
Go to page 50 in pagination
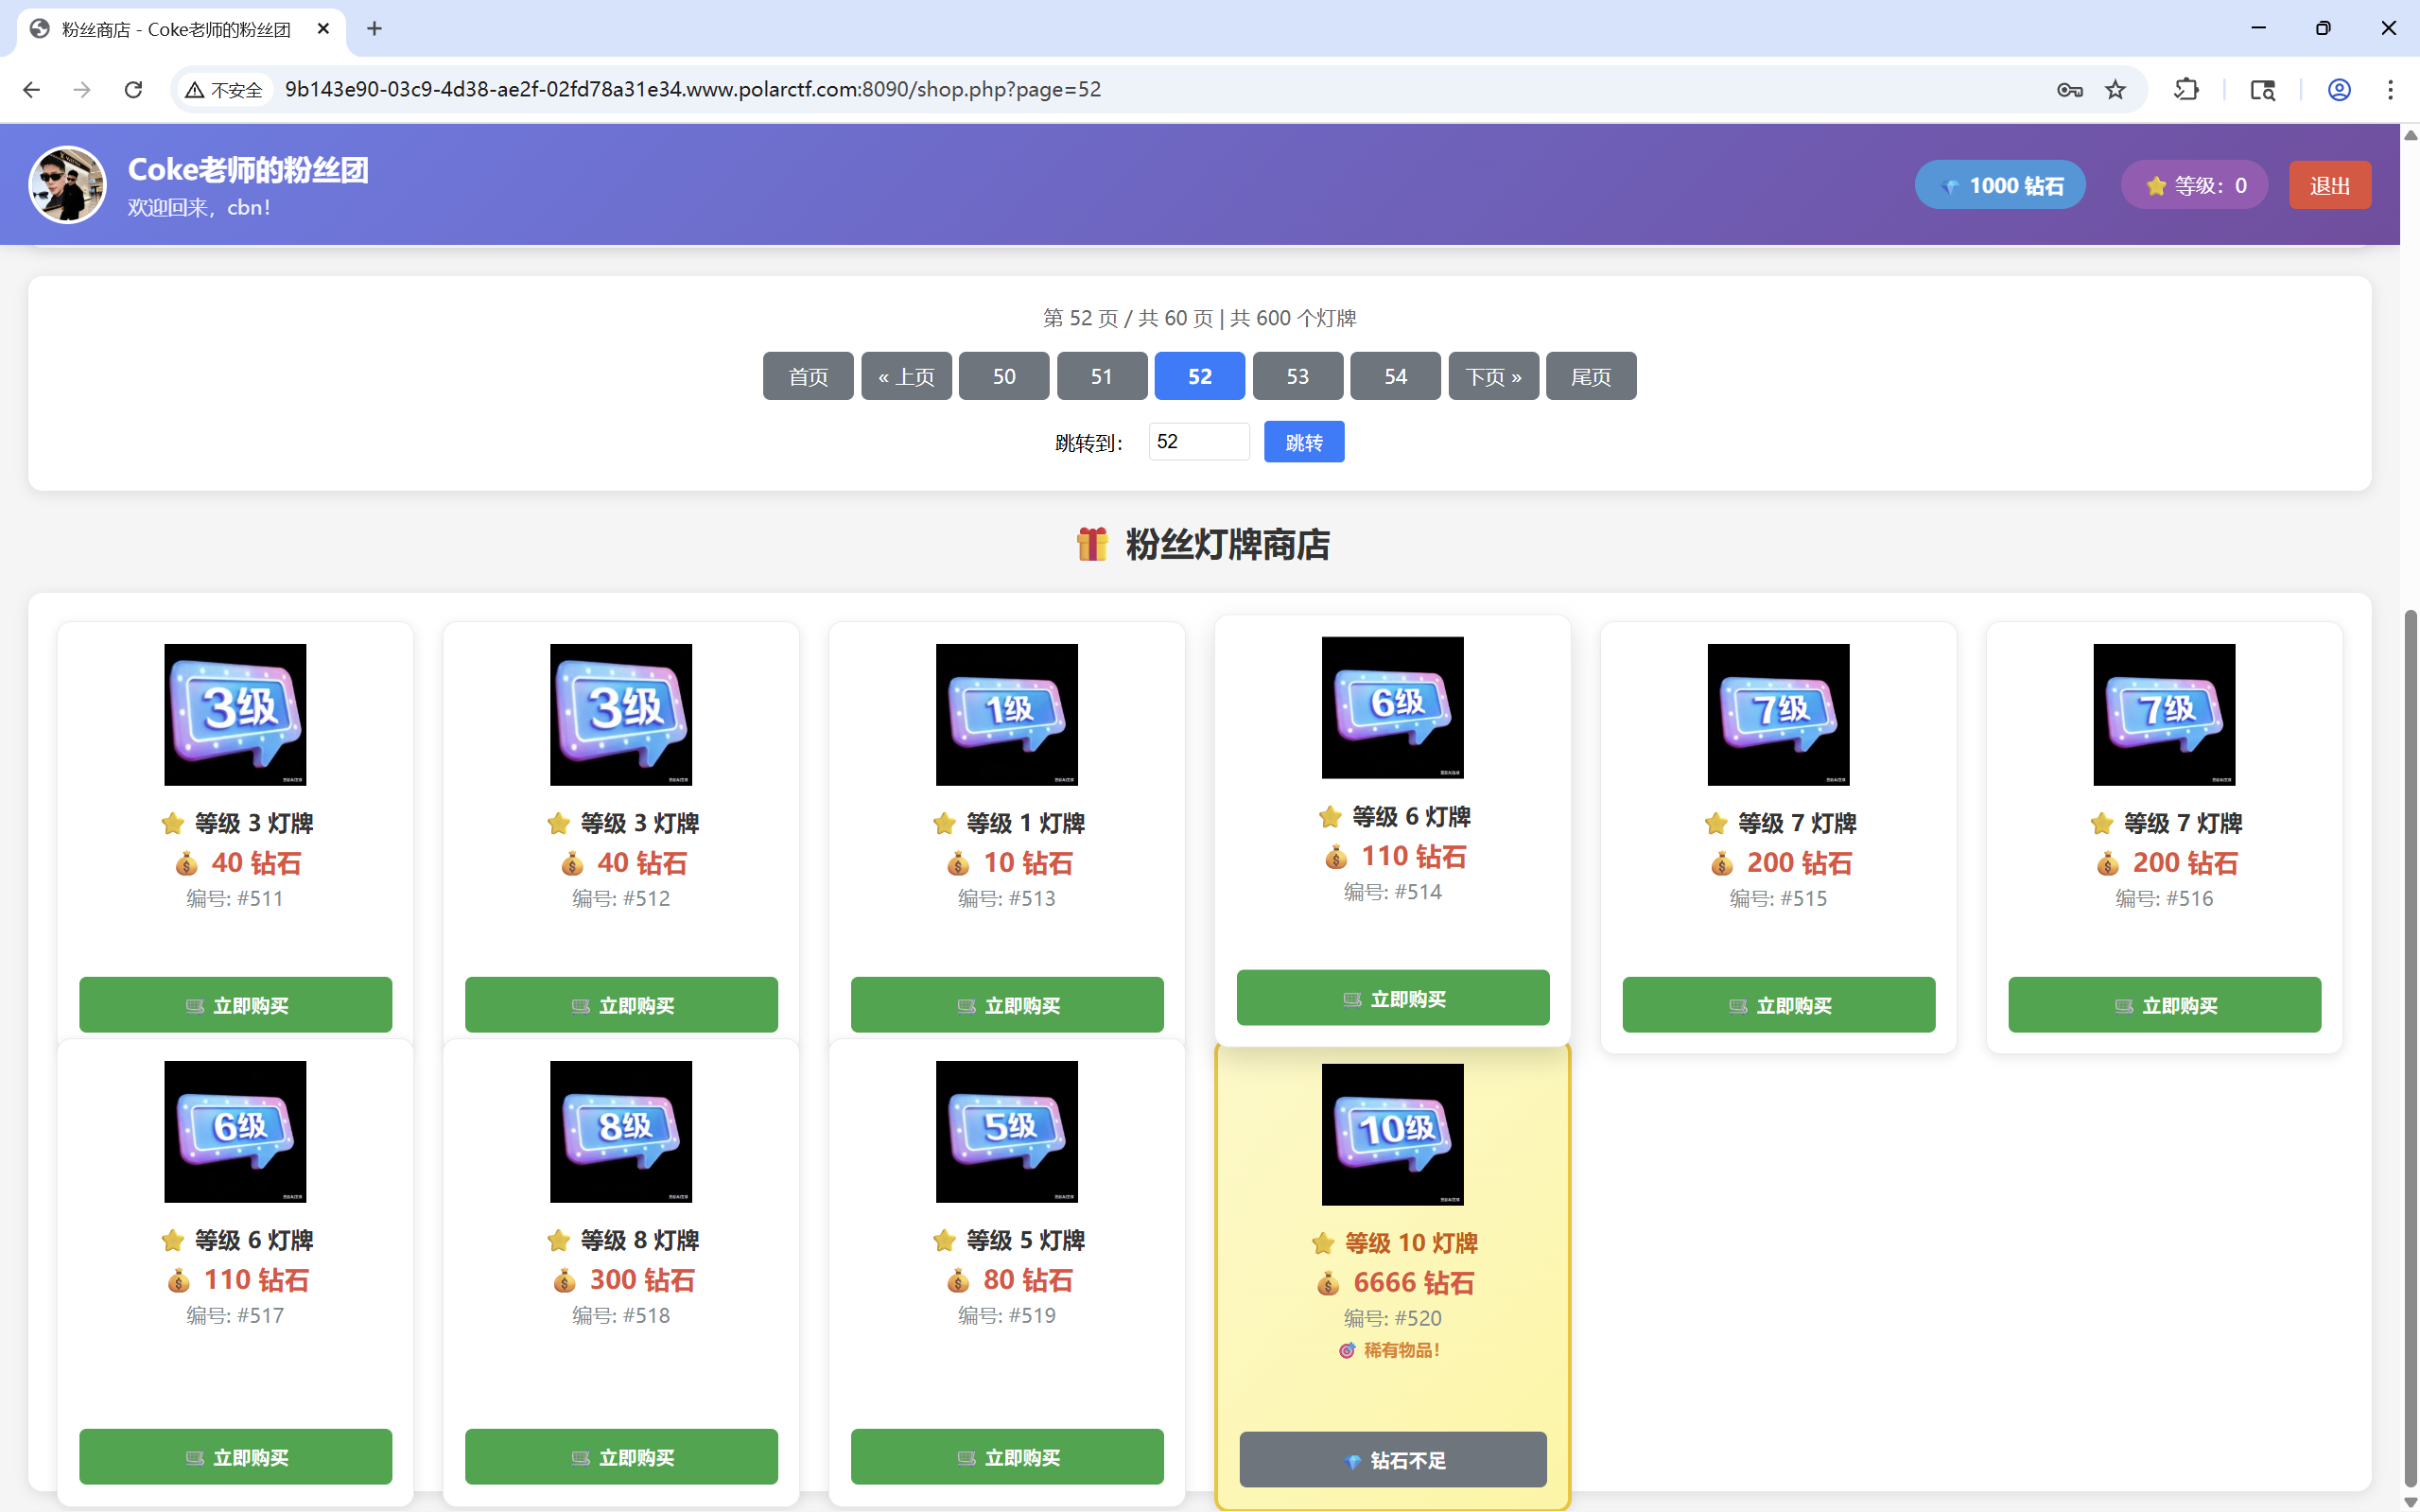(x=1003, y=376)
